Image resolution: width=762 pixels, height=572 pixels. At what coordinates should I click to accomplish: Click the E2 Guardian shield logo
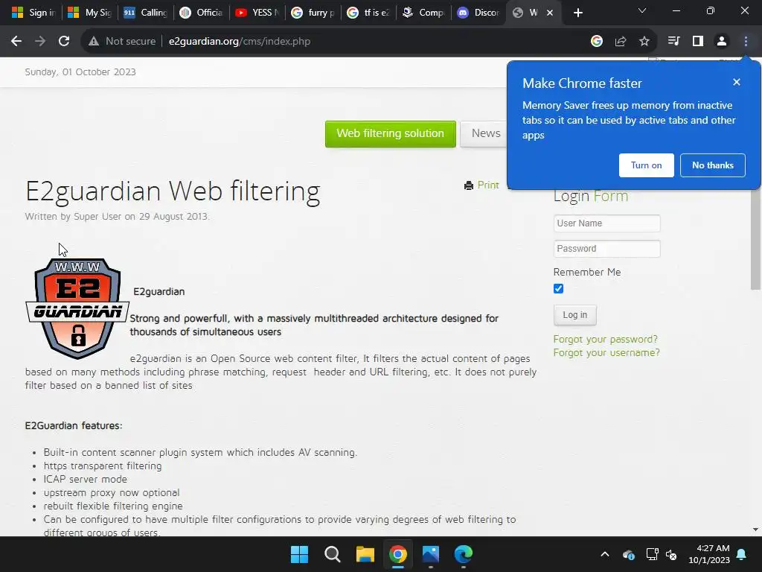(77, 309)
